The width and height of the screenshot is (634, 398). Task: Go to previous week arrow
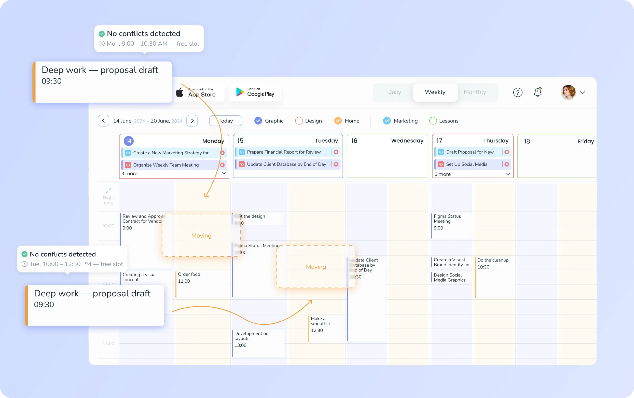103,121
